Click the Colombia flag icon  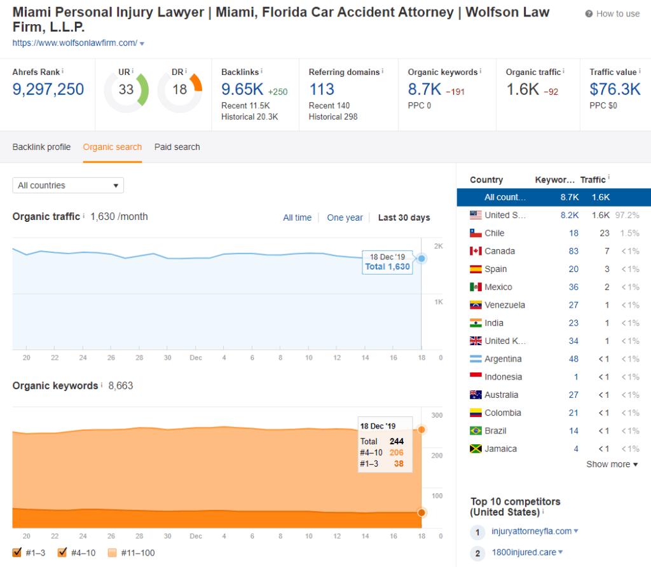pyautogui.click(x=476, y=413)
